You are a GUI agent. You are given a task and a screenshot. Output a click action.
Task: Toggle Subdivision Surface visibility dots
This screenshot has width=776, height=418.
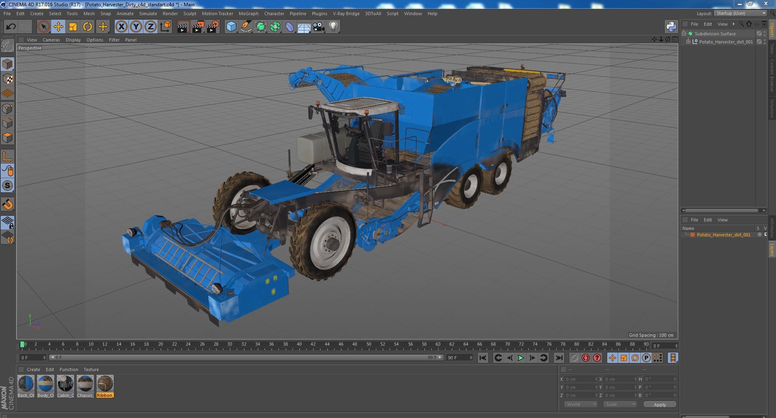pyautogui.click(x=764, y=34)
